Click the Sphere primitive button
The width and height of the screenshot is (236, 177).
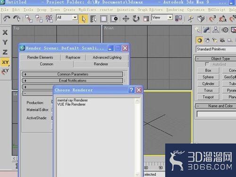tap(208, 77)
